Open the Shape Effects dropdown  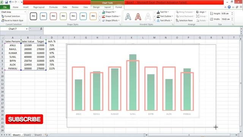[x=110, y=20]
